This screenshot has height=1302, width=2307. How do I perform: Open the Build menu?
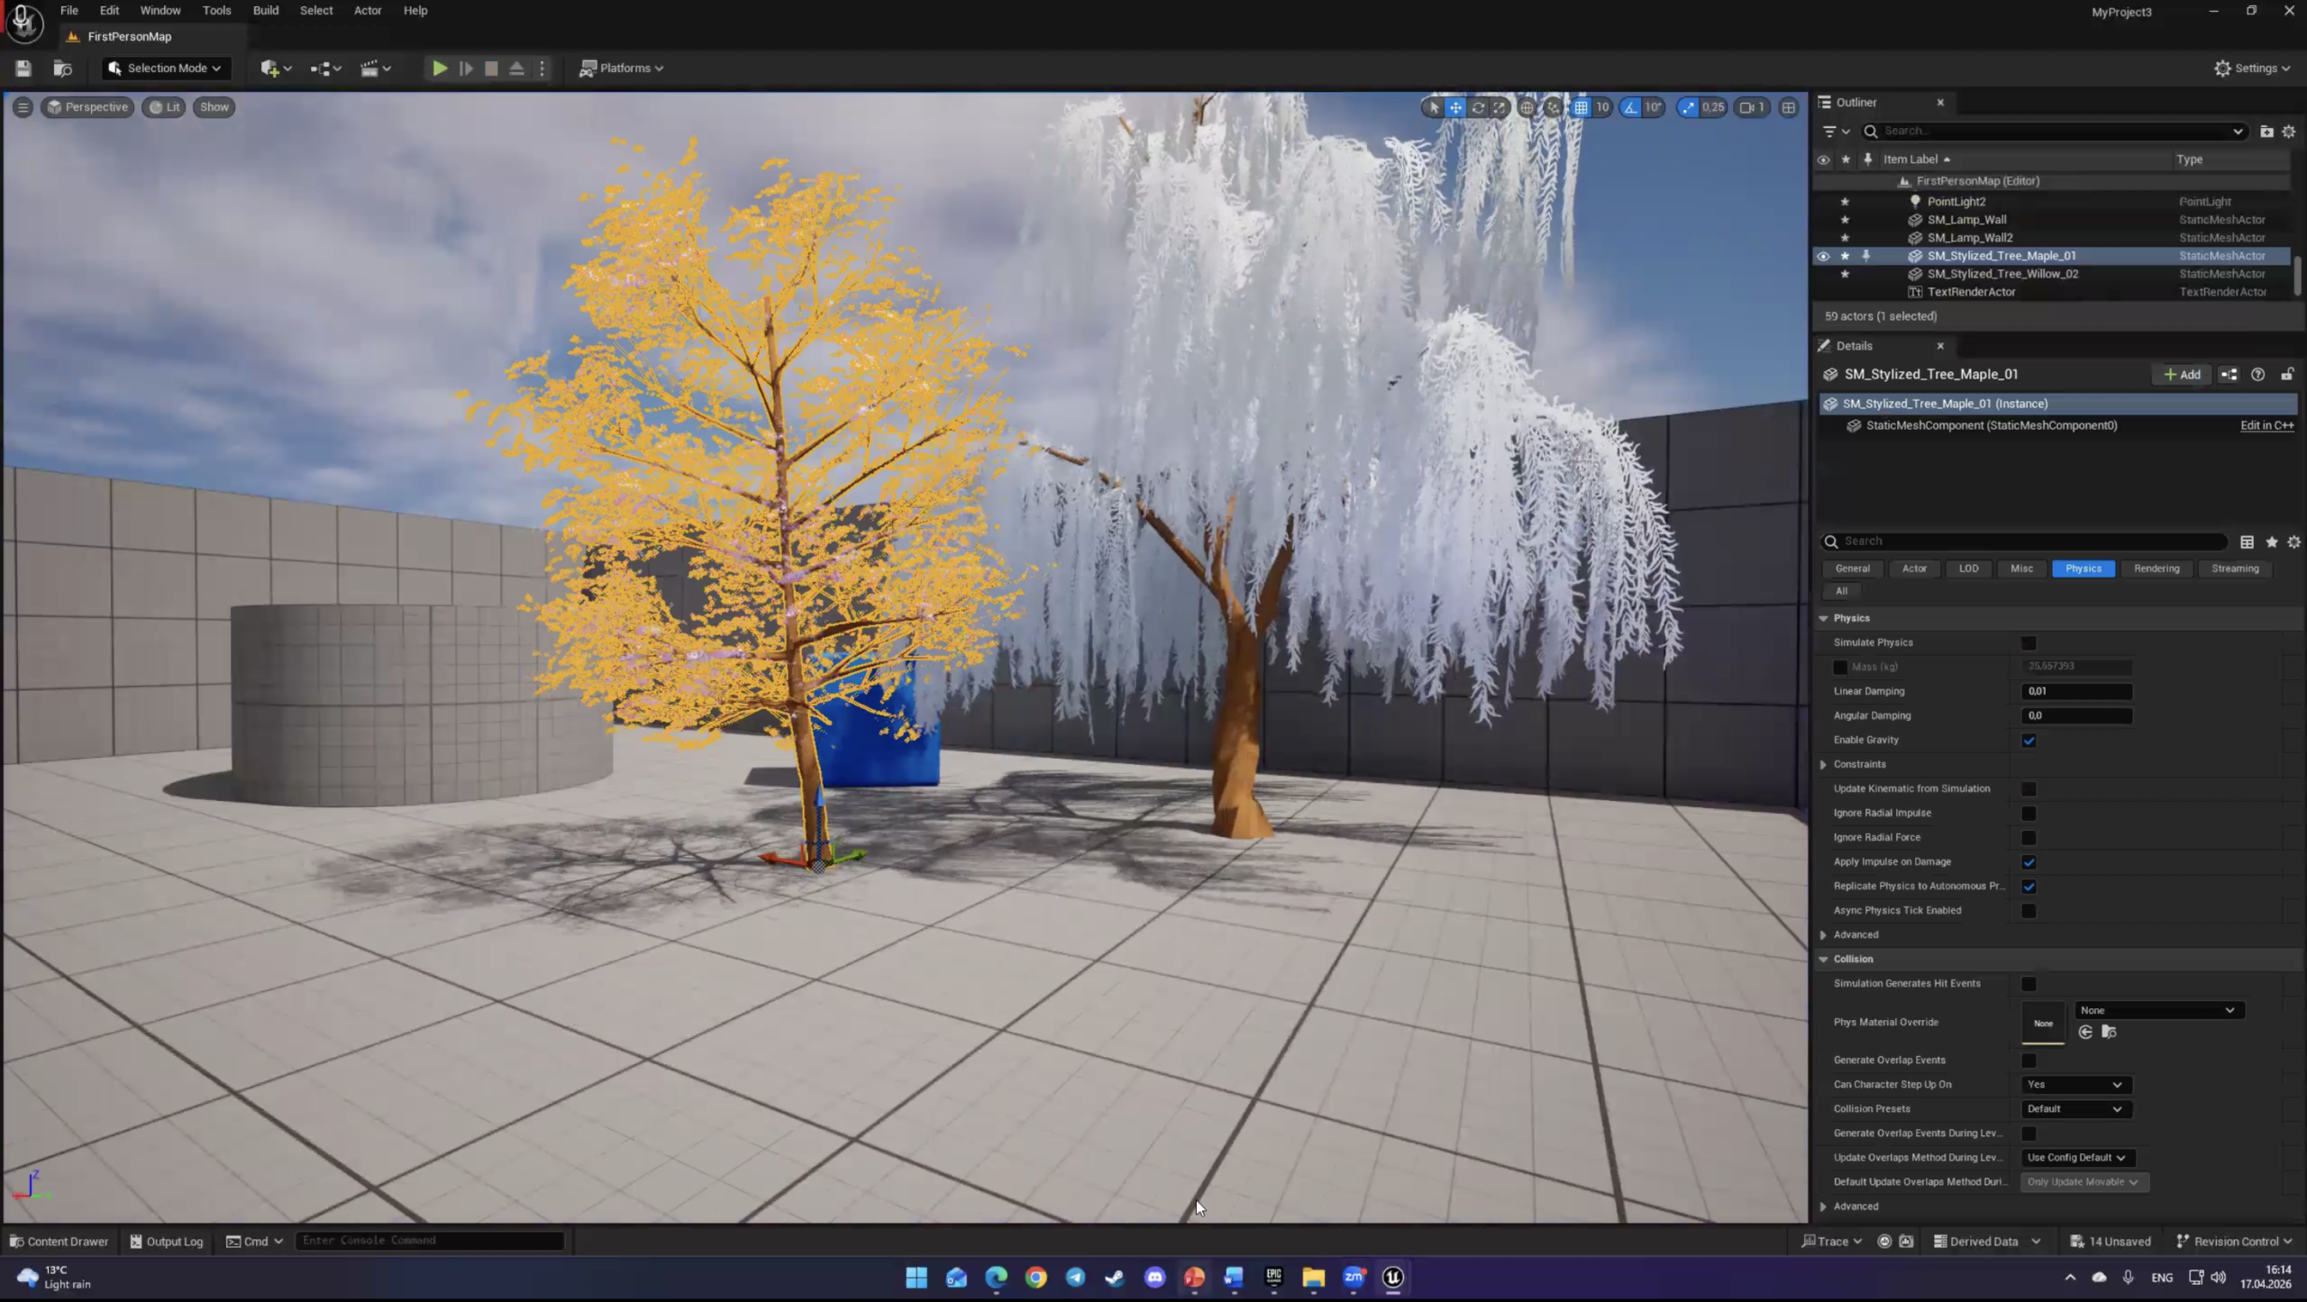(265, 11)
